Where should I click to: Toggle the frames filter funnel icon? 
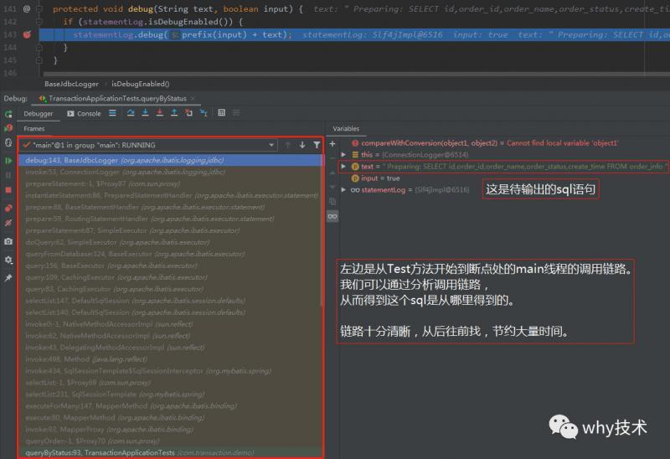pyautogui.click(x=316, y=145)
